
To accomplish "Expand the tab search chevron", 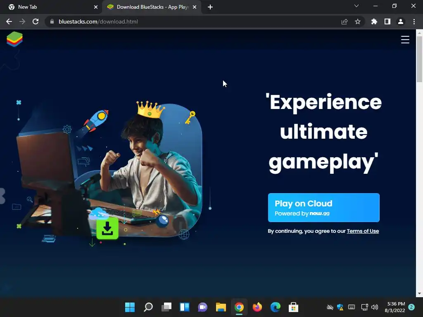I will 356,6.
